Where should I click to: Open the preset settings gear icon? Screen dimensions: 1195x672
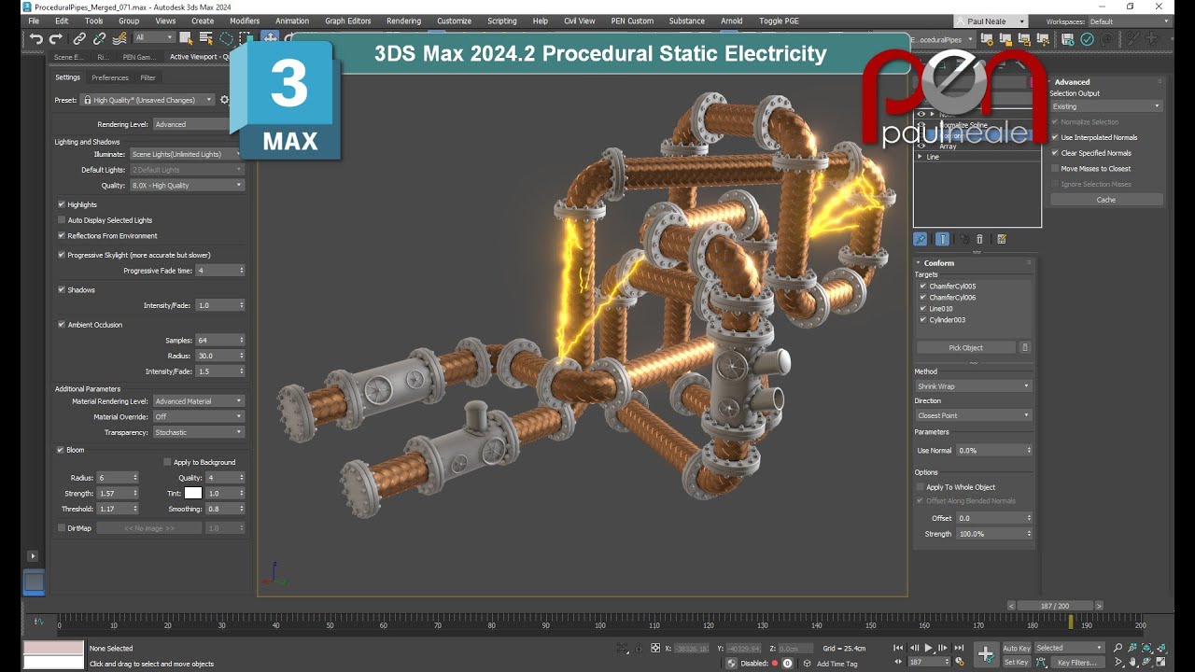pos(224,100)
